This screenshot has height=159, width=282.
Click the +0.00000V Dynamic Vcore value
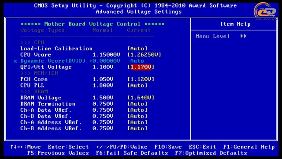tap(105, 61)
